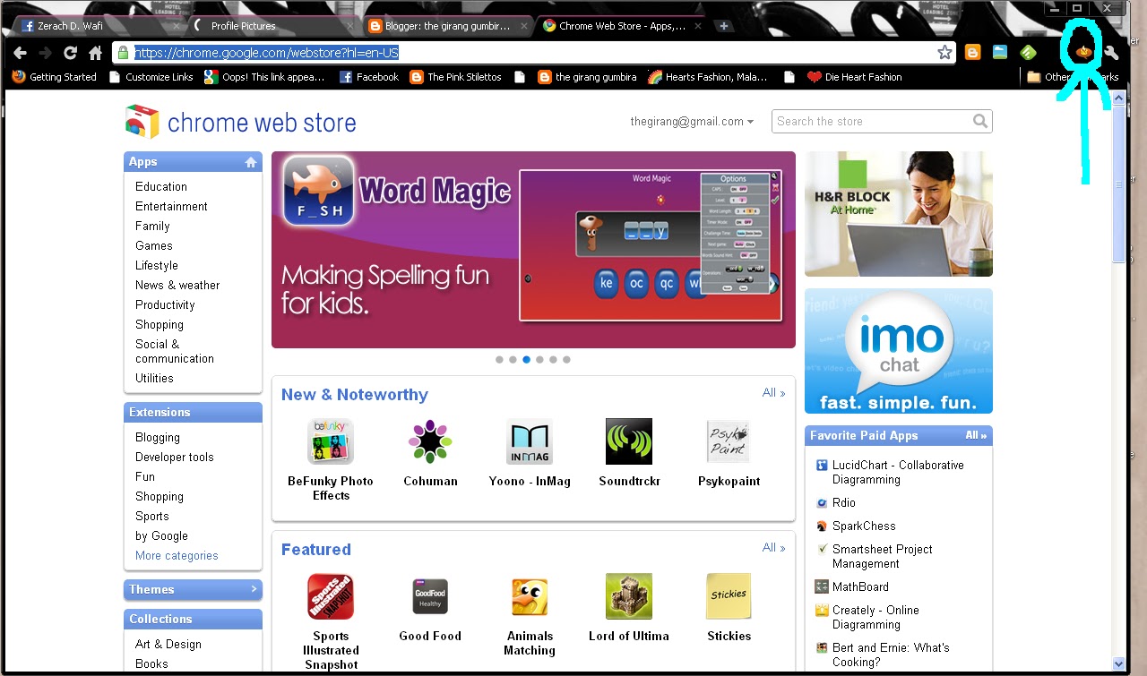Open the Psykopaint app icon
Viewport: 1147px width, 676px height.
[x=729, y=441]
